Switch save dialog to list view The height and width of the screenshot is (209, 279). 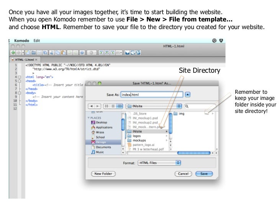coord(113,106)
